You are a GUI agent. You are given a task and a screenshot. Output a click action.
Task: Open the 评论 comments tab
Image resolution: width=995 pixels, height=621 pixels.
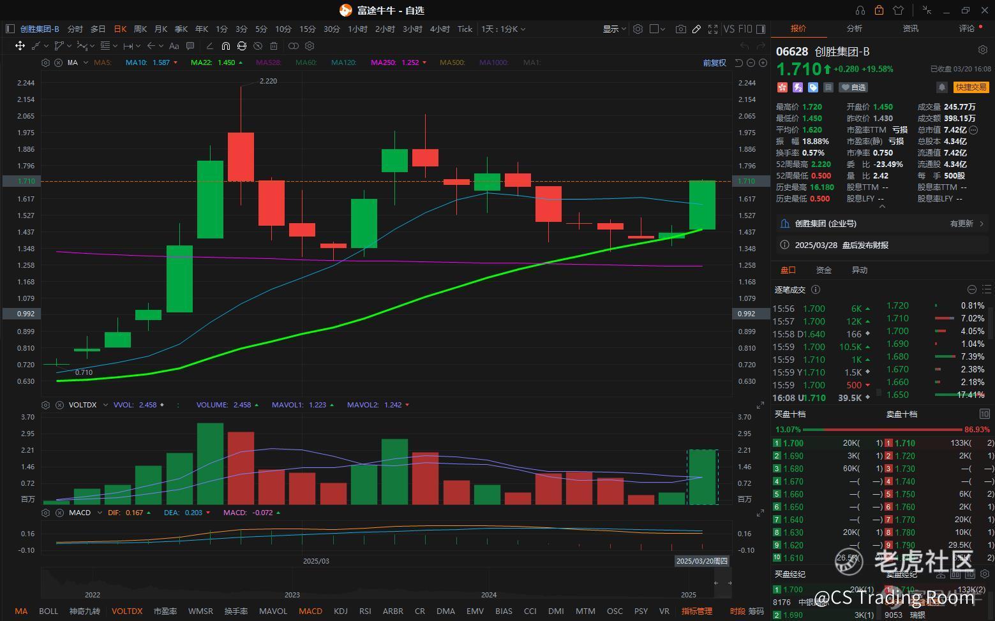[x=967, y=28]
